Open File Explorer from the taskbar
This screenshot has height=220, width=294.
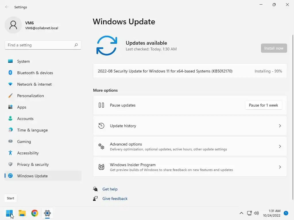click(x=22, y=213)
